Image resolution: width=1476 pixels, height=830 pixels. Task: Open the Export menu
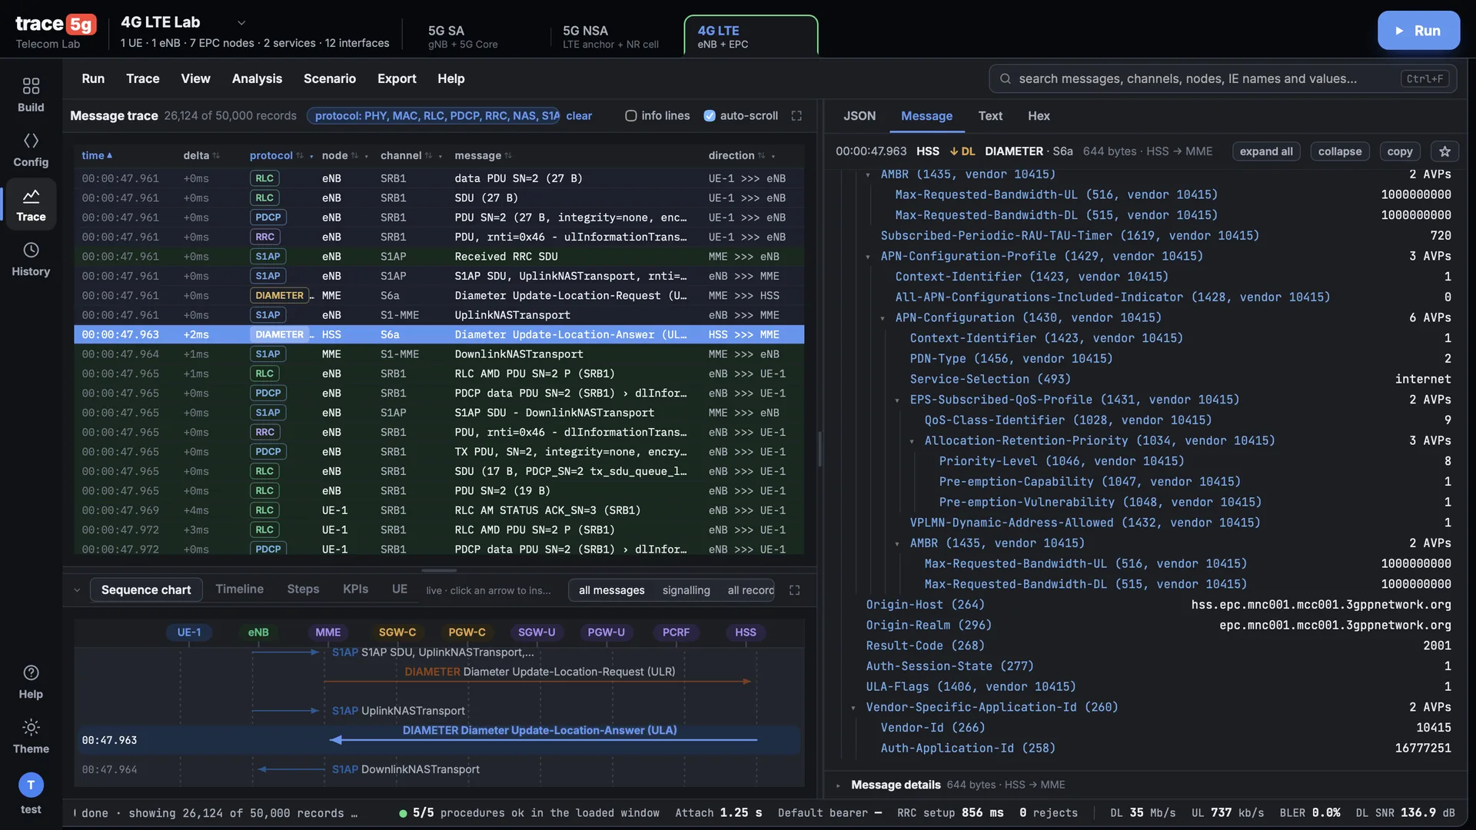(x=397, y=78)
